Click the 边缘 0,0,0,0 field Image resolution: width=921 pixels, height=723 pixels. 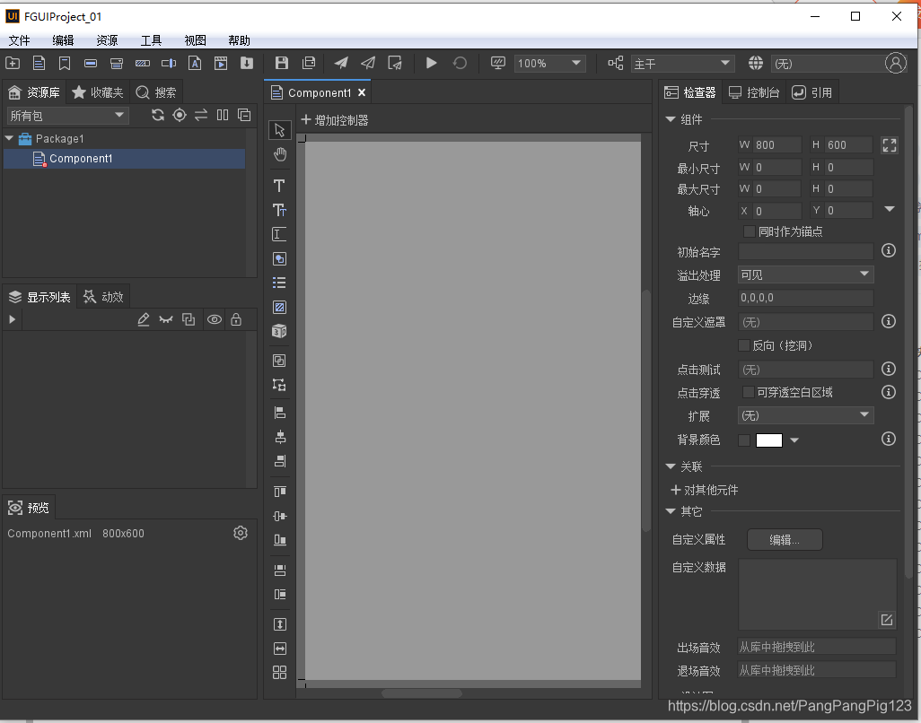pyautogui.click(x=805, y=298)
